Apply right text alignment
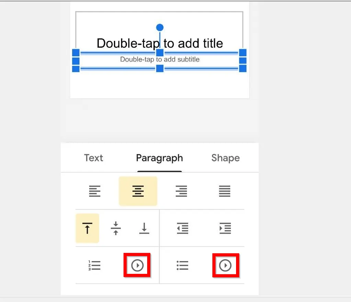This screenshot has height=302, width=351. pyautogui.click(x=181, y=191)
